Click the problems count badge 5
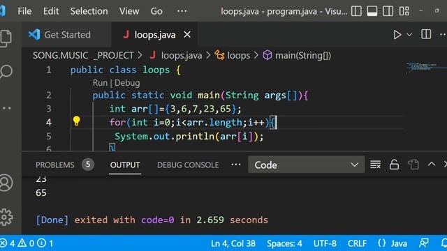The image size is (447, 251). coord(88,165)
